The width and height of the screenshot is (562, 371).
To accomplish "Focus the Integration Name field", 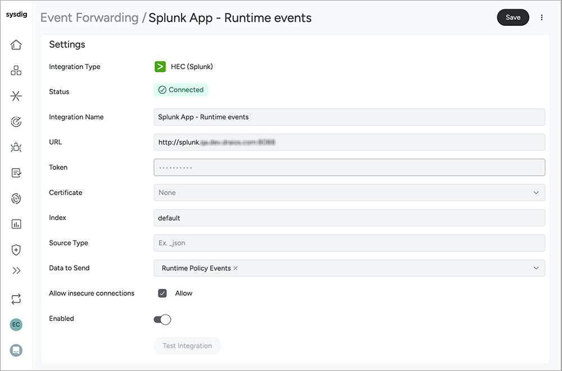I will tap(350, 117).
